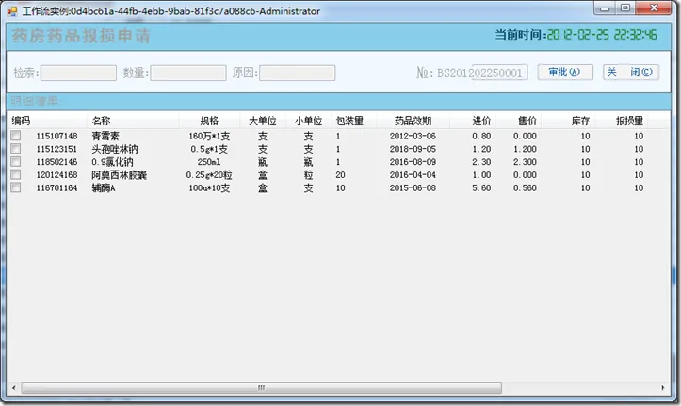Select code cell 115107148

tap(57, 136)
